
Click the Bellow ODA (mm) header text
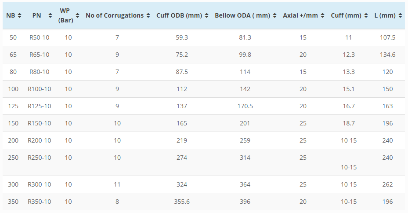coord(242,15)
